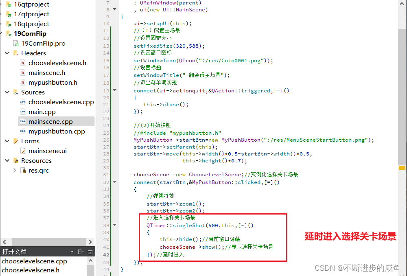Click the chooseScene->show() code line

217,247
